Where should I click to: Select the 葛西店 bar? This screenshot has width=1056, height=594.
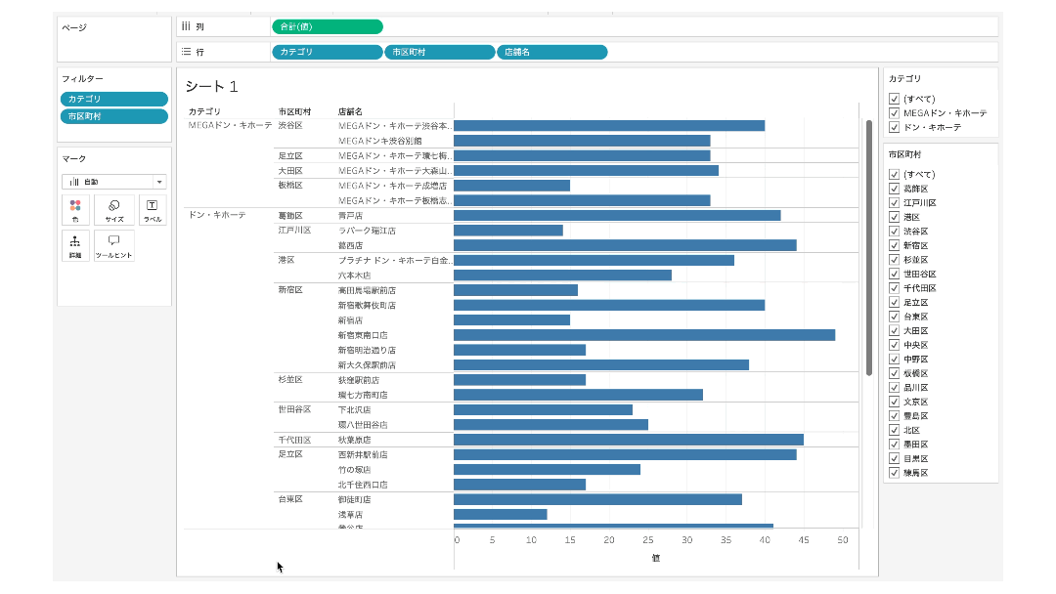click(625, 245)
